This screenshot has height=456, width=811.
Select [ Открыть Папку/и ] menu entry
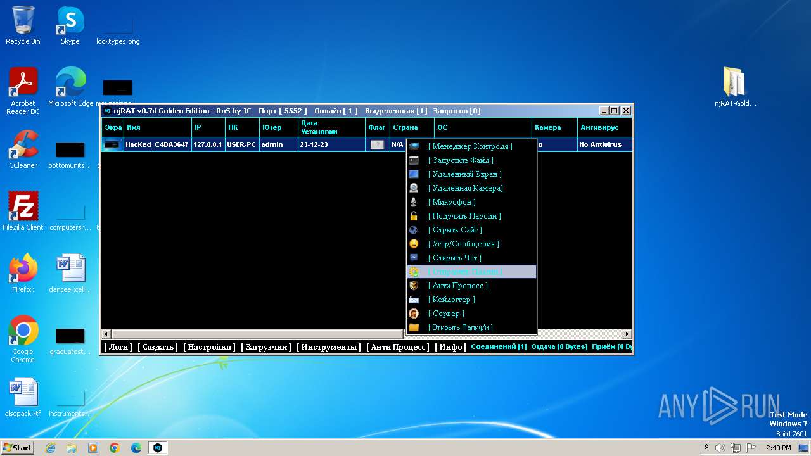coord(472,327)
